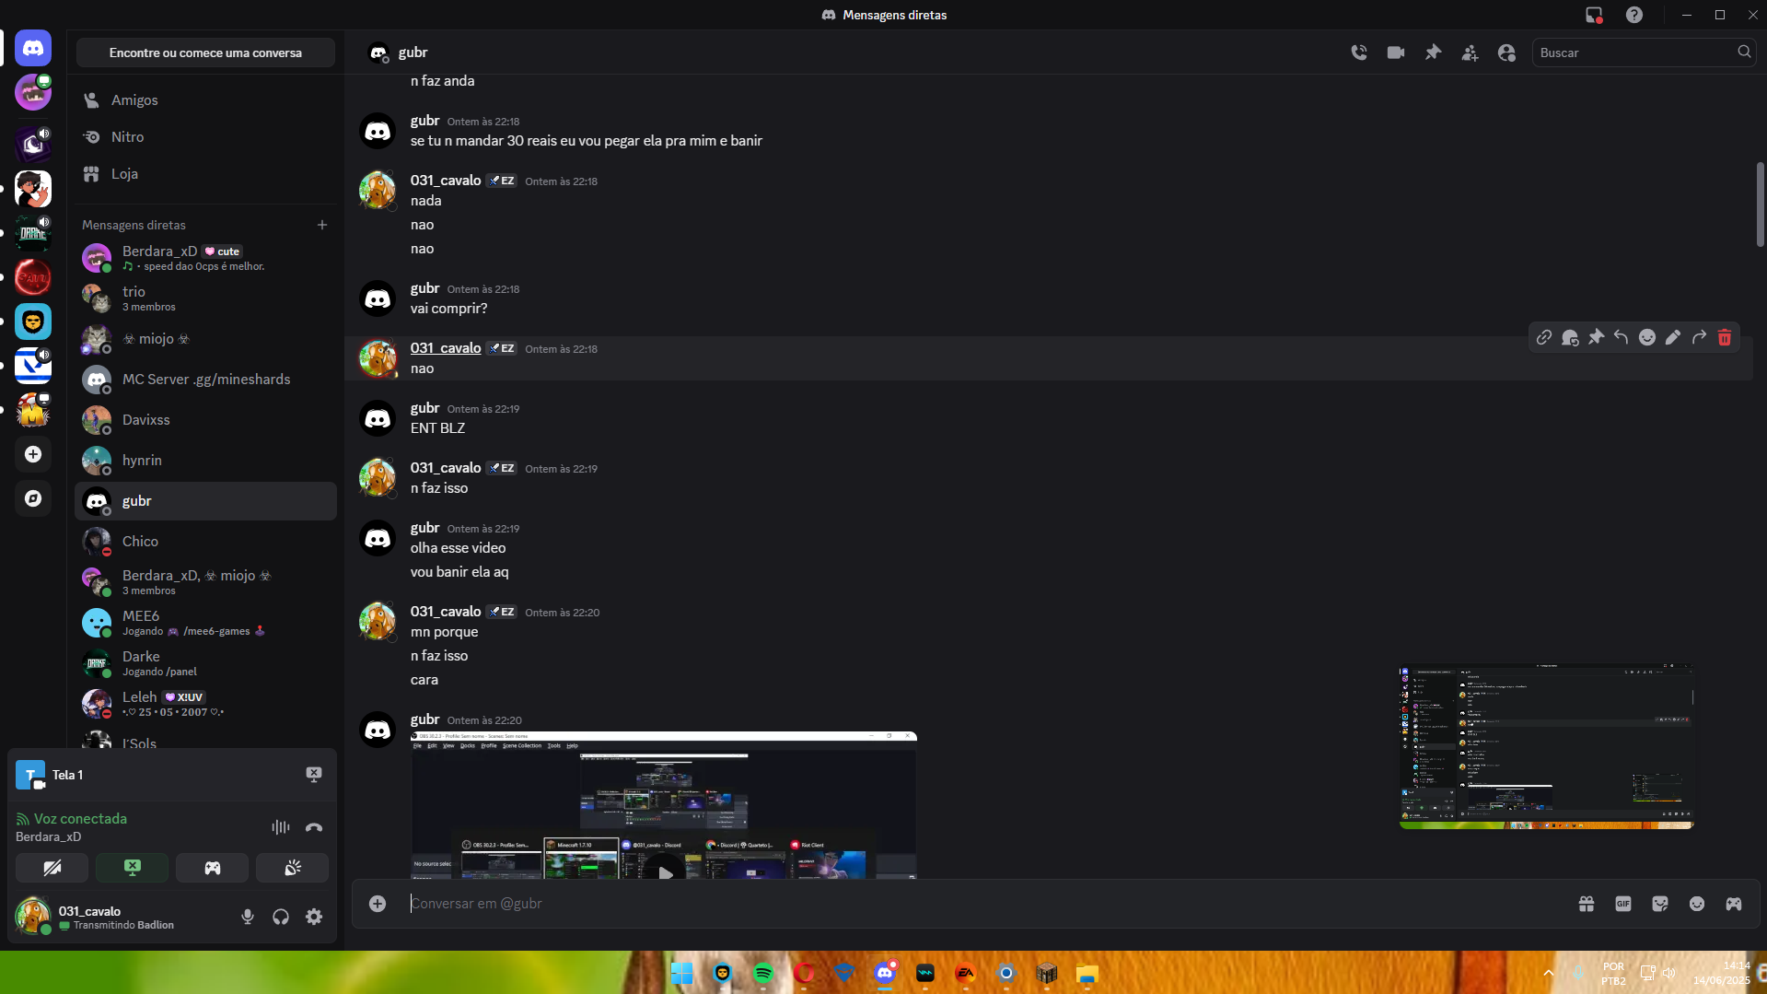Image resolution: width=1767 pixels, height=994 pixels.
Task: Open the emoji picker
Action: coord(1697,904)
